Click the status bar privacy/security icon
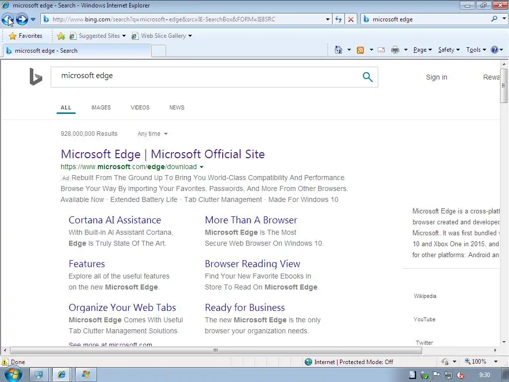509x382 pixels. [445, 362]
